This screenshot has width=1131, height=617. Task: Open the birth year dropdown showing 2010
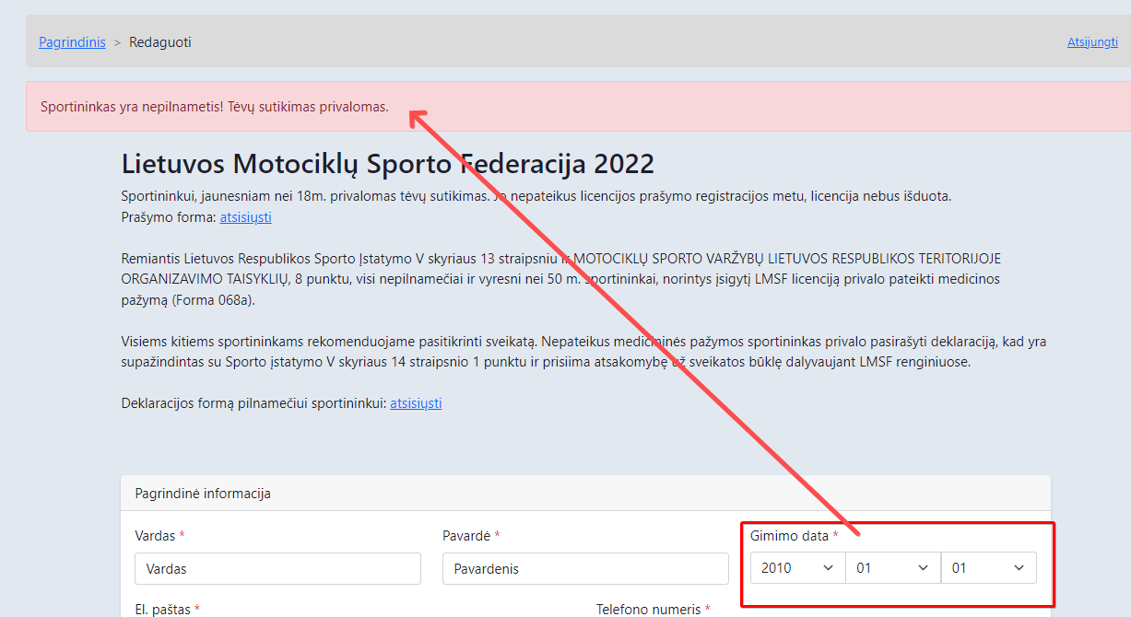798,568
